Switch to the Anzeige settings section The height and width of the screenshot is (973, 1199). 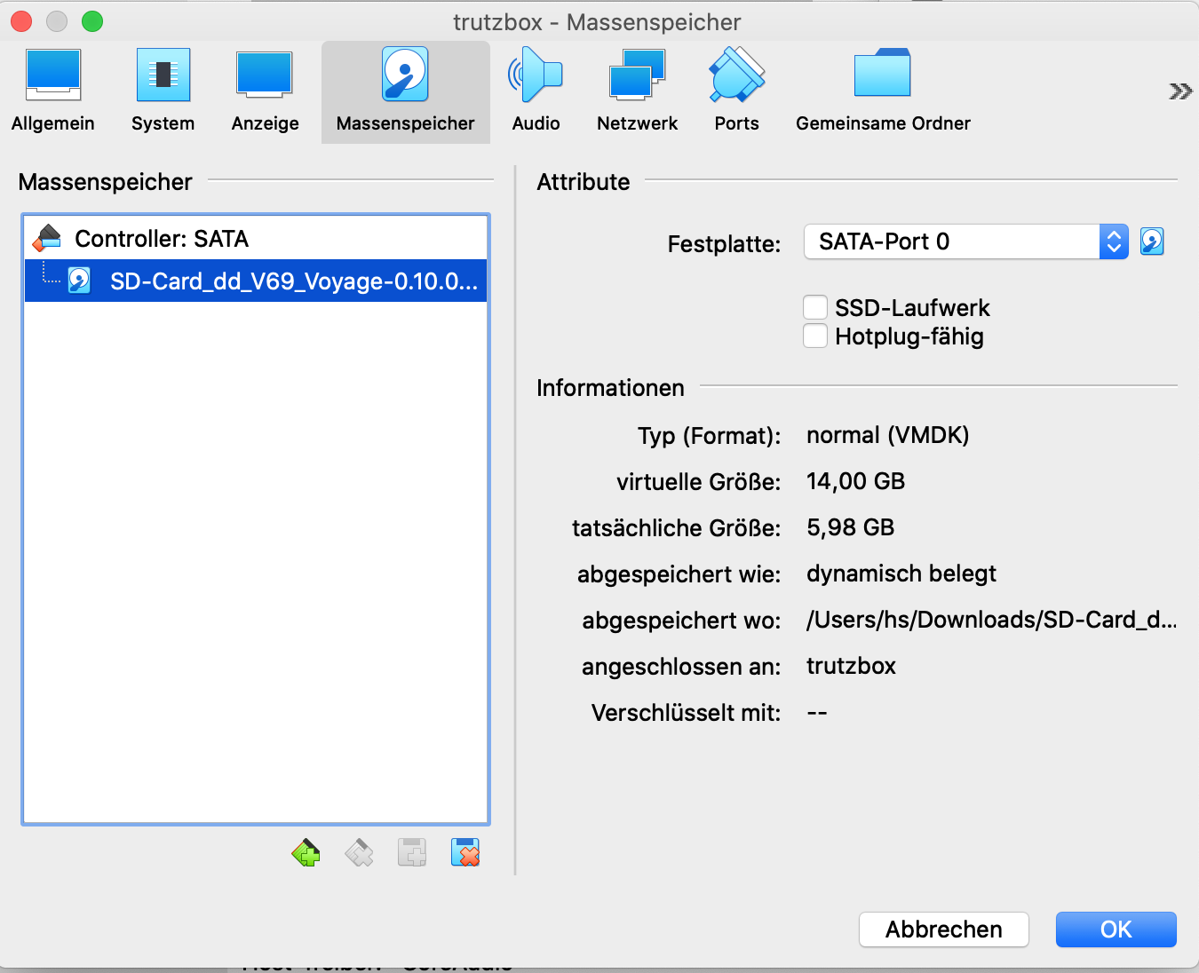click(265, 91)
